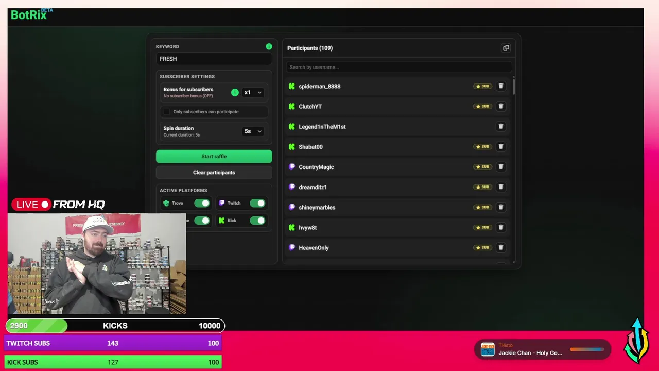Image resolution: width=659 pixels, height=371 pixels.
Task: Click Twitch icon beside HeavenOnly
Action: click(x=292, y=247)
